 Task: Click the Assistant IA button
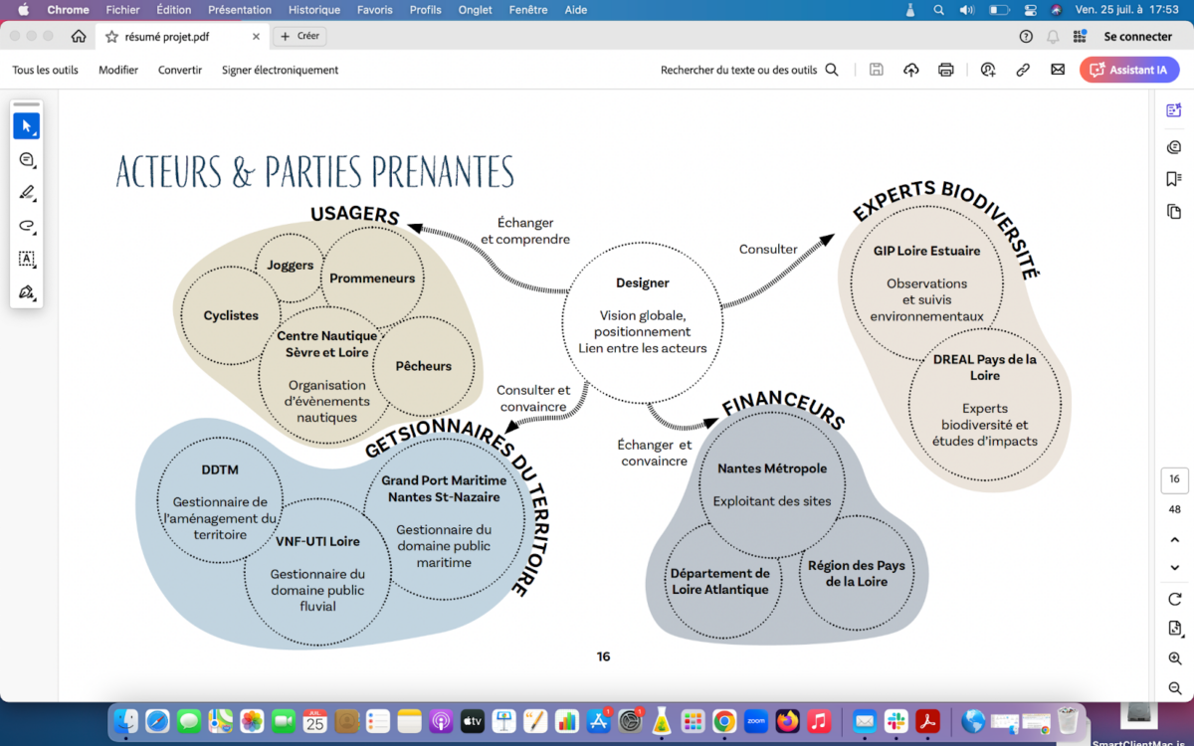[1129, 70]
